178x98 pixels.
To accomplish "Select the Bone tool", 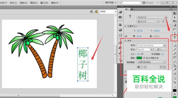I will pyautogui.click(x=175, y=62).
